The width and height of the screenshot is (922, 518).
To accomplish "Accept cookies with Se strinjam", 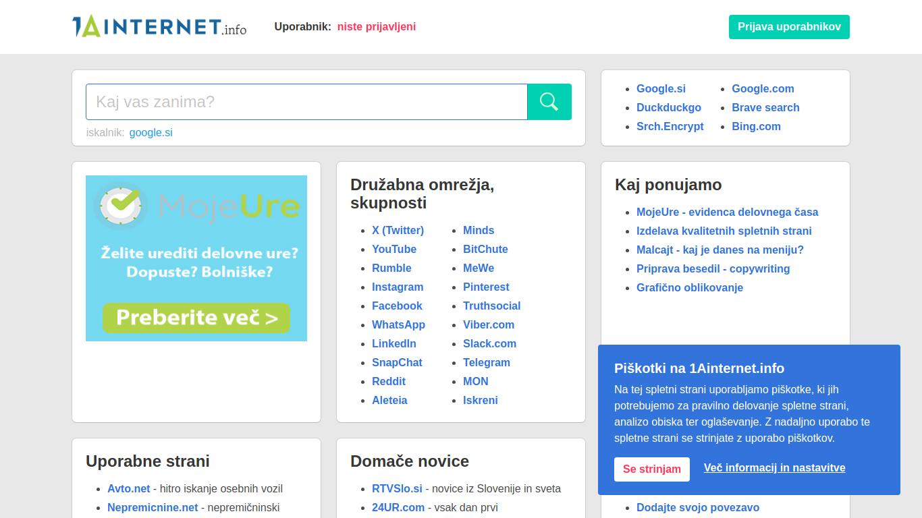I will (x=652, y=469).
